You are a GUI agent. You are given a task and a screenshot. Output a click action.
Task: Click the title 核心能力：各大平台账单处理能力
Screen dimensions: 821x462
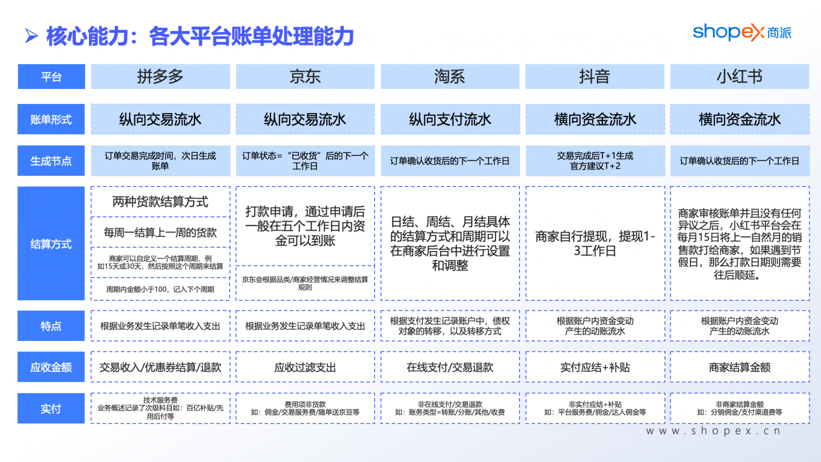pos(200,36)
